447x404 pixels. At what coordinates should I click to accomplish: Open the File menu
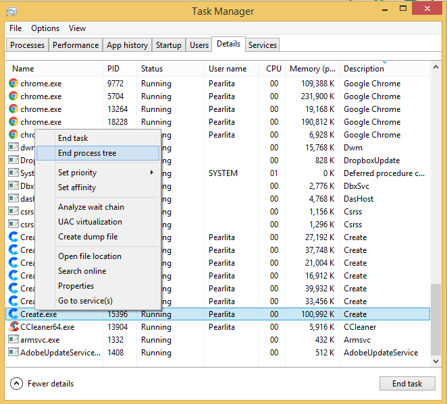pyautogui.click(x=16, y=28)
